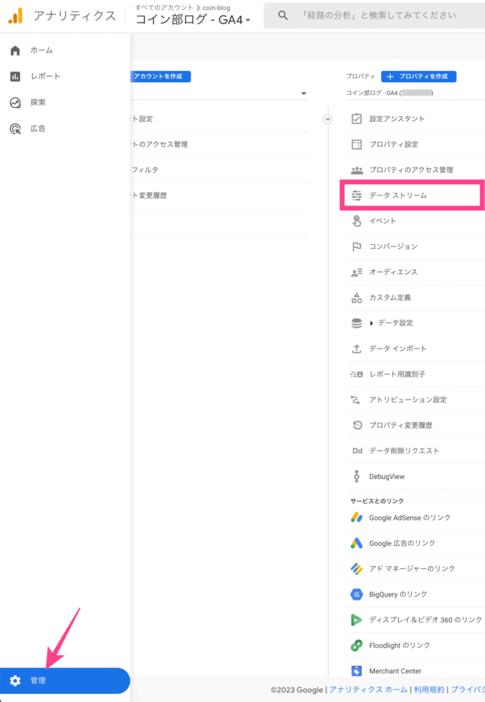Collapse the column with the arrow circle
Image resolution: width=485 pixels, height=702 pixels.
[327, 119]
